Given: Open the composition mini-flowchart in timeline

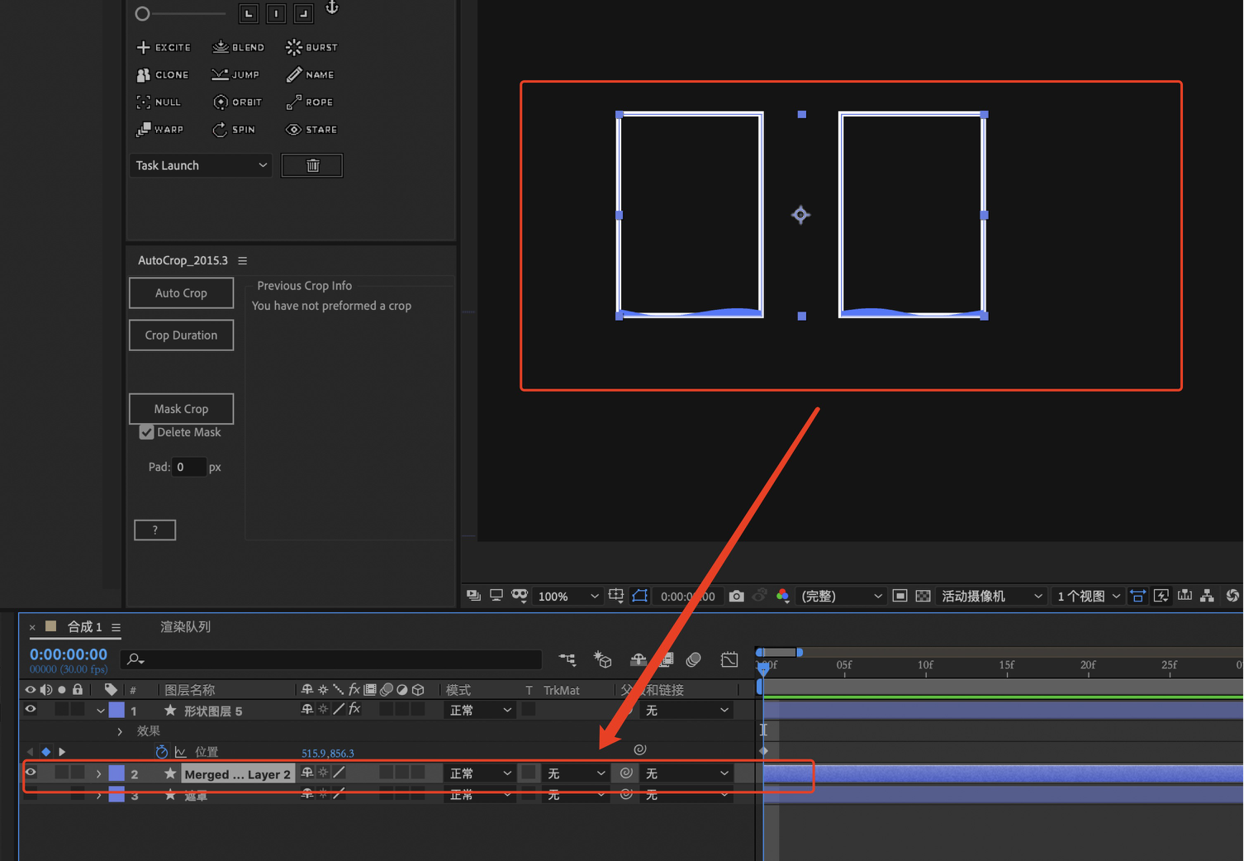Looking at the screenshot, I should coord(567,659).
